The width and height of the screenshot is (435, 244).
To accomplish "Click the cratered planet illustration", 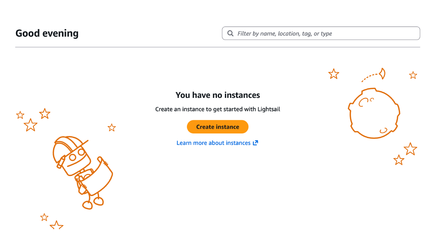I will [x=374, y=113].
